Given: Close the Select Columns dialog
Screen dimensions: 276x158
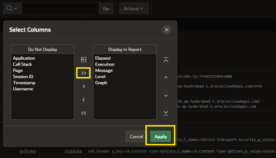Looking at the screenshot, I should (167, 30).
